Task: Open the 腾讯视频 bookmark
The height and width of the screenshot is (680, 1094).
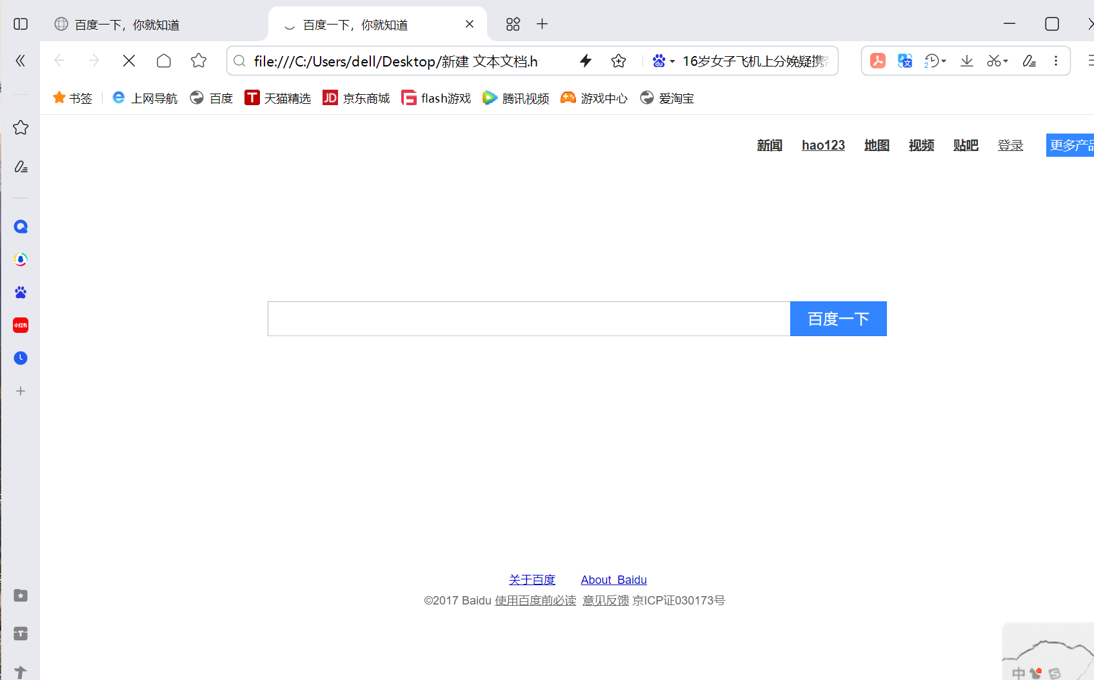Action: [516, 98]
